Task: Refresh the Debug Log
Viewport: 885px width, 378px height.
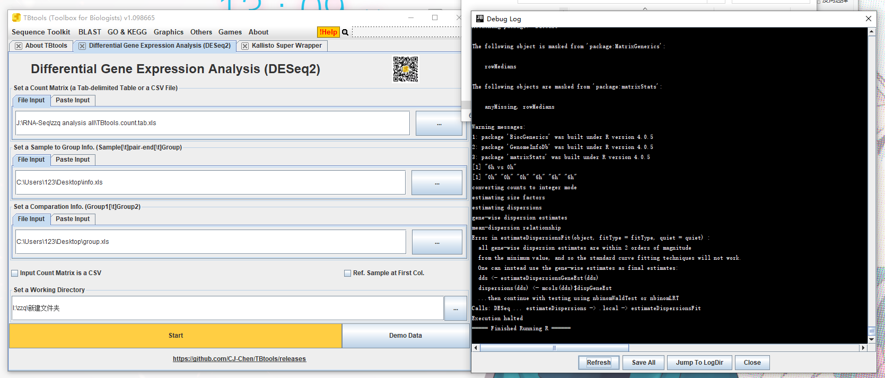Action: click(599, 363)
